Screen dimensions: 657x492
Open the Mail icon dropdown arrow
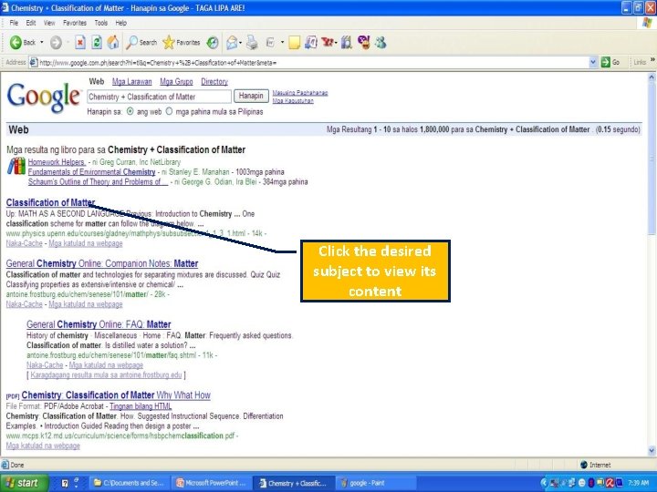240,42
